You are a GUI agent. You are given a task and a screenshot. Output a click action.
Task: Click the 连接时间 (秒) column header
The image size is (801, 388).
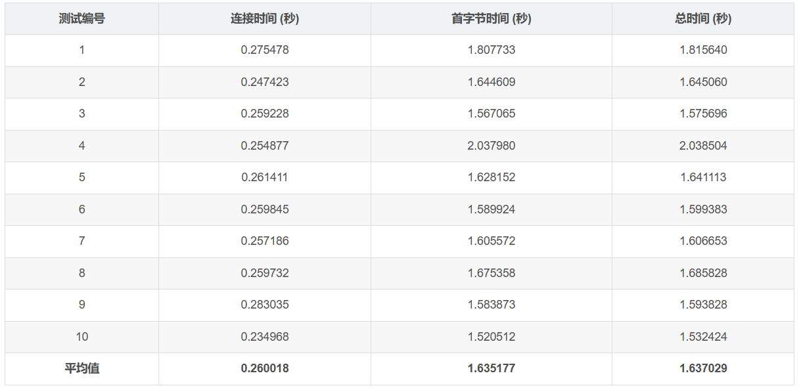click(264, 18)
